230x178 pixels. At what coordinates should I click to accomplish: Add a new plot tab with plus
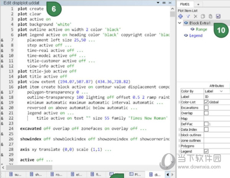tap(198, 4)
